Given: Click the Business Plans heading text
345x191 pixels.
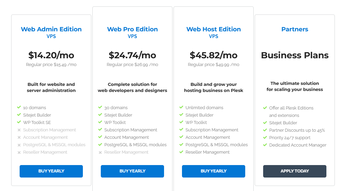Looking at the screenshot, I should pos(295,55).
